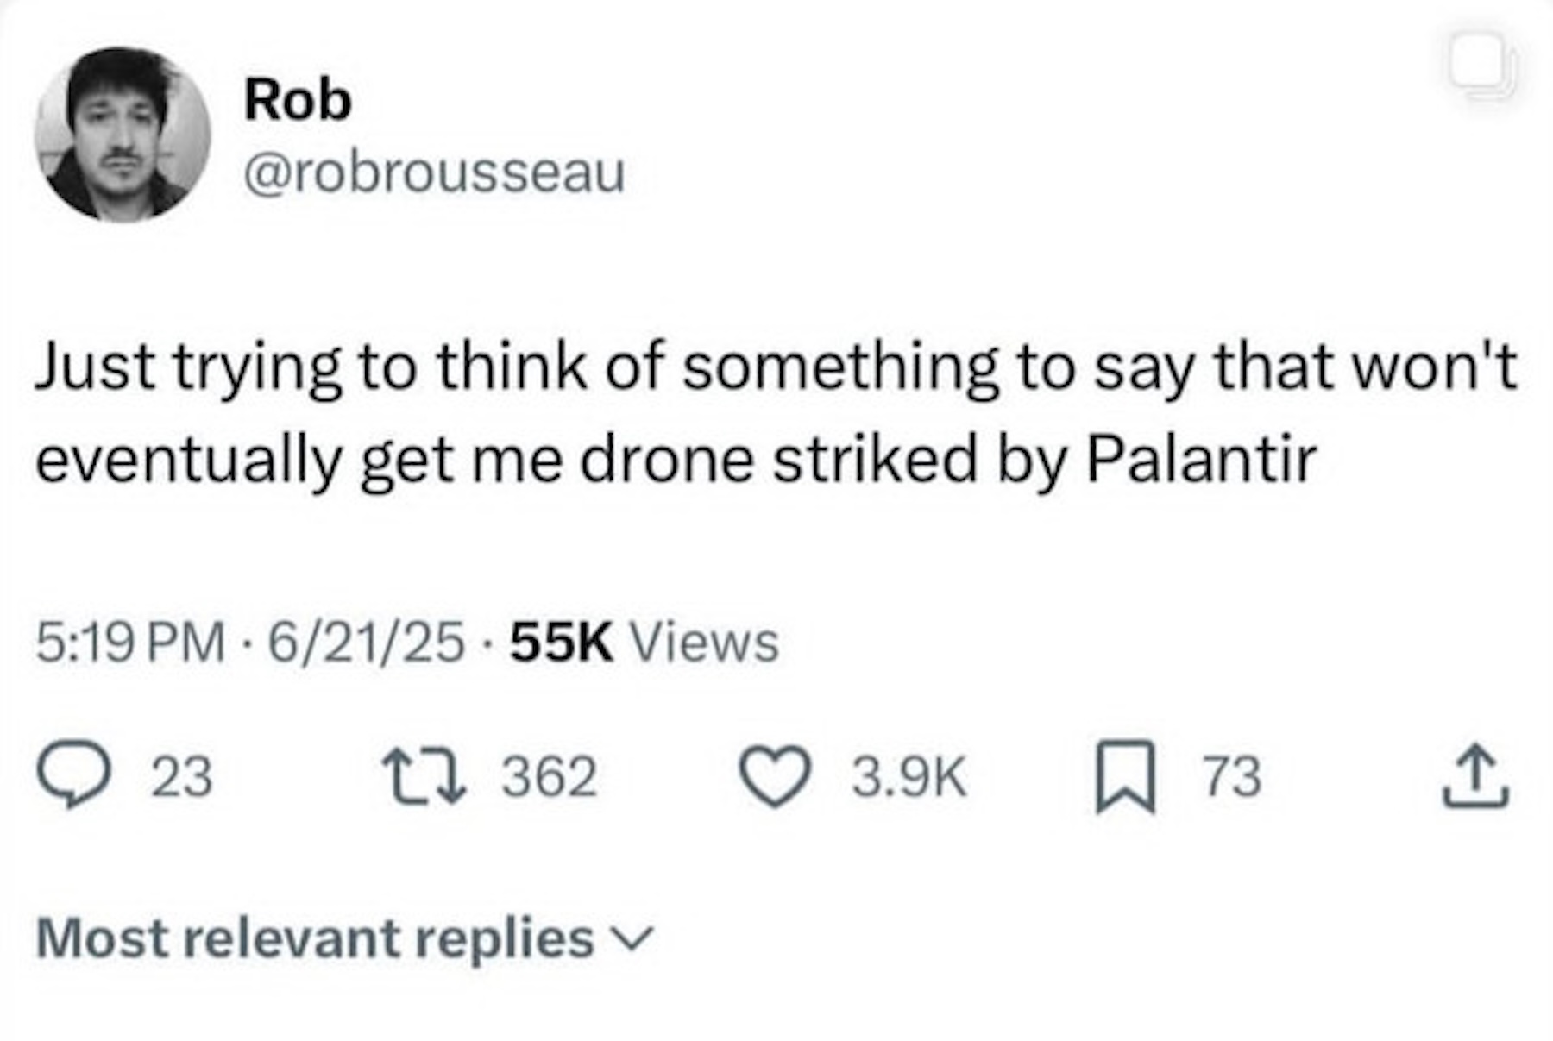
Task: Click the word Views beside 55K
Action: (705, 643)
